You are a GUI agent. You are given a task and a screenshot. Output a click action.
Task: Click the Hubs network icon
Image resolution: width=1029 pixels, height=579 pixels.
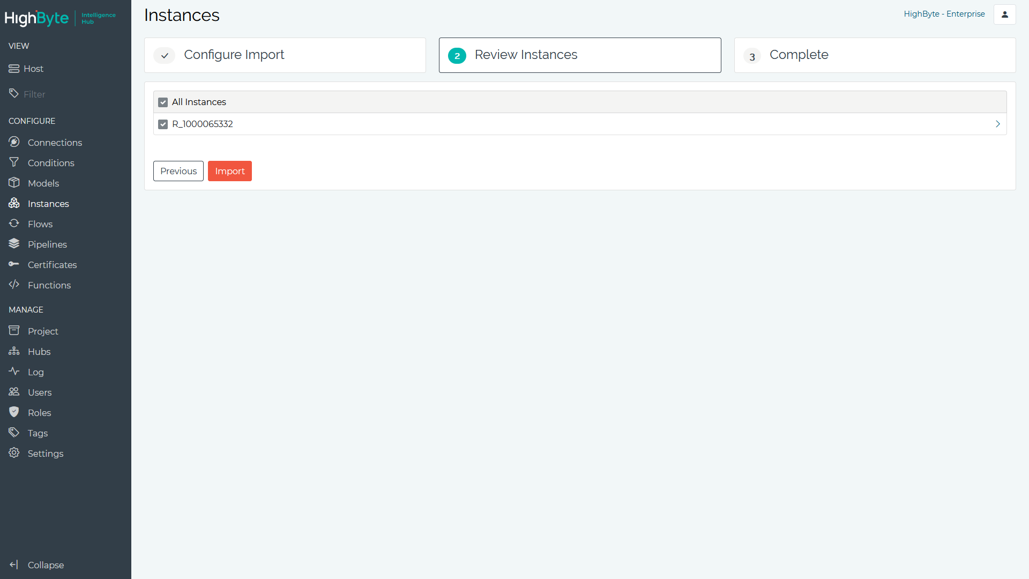14,351
